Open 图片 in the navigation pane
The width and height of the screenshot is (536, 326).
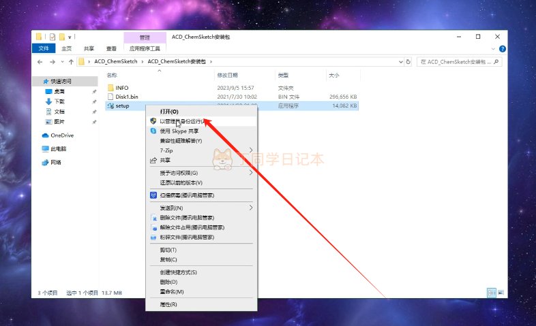(59, 121)
